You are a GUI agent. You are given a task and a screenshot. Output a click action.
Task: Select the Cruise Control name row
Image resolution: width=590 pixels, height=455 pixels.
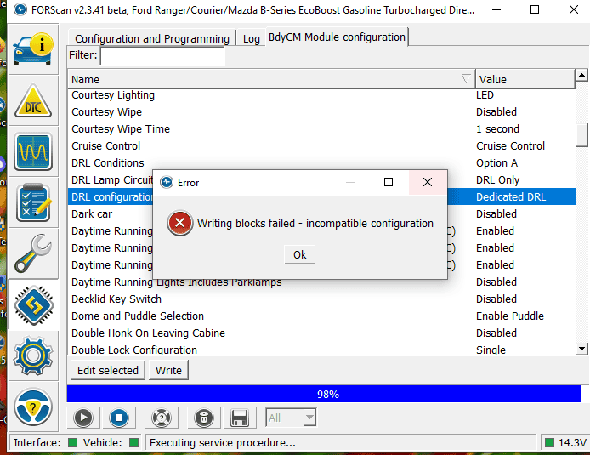[x=321, y=146]
